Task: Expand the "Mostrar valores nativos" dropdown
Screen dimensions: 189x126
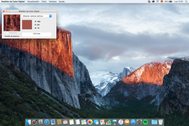Action: [37, 16]
